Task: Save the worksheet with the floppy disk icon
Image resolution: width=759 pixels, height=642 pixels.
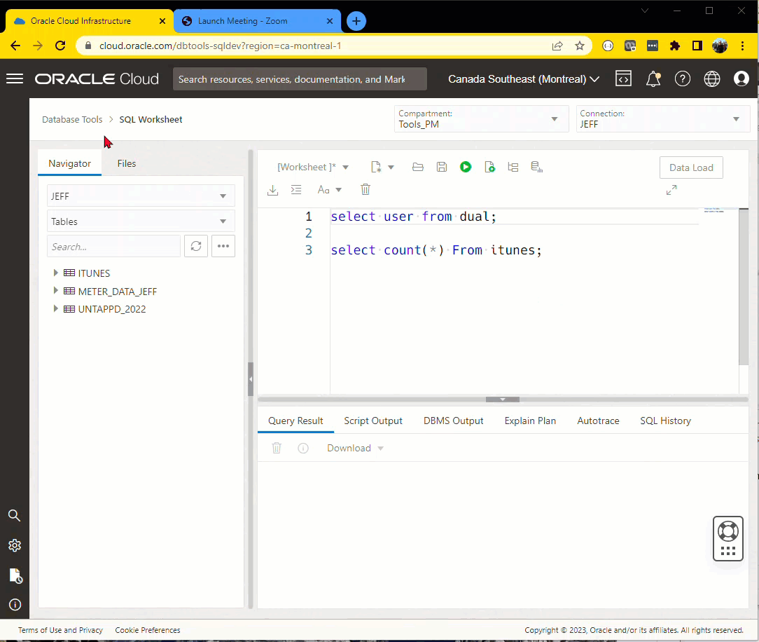Action: point(441,168)
